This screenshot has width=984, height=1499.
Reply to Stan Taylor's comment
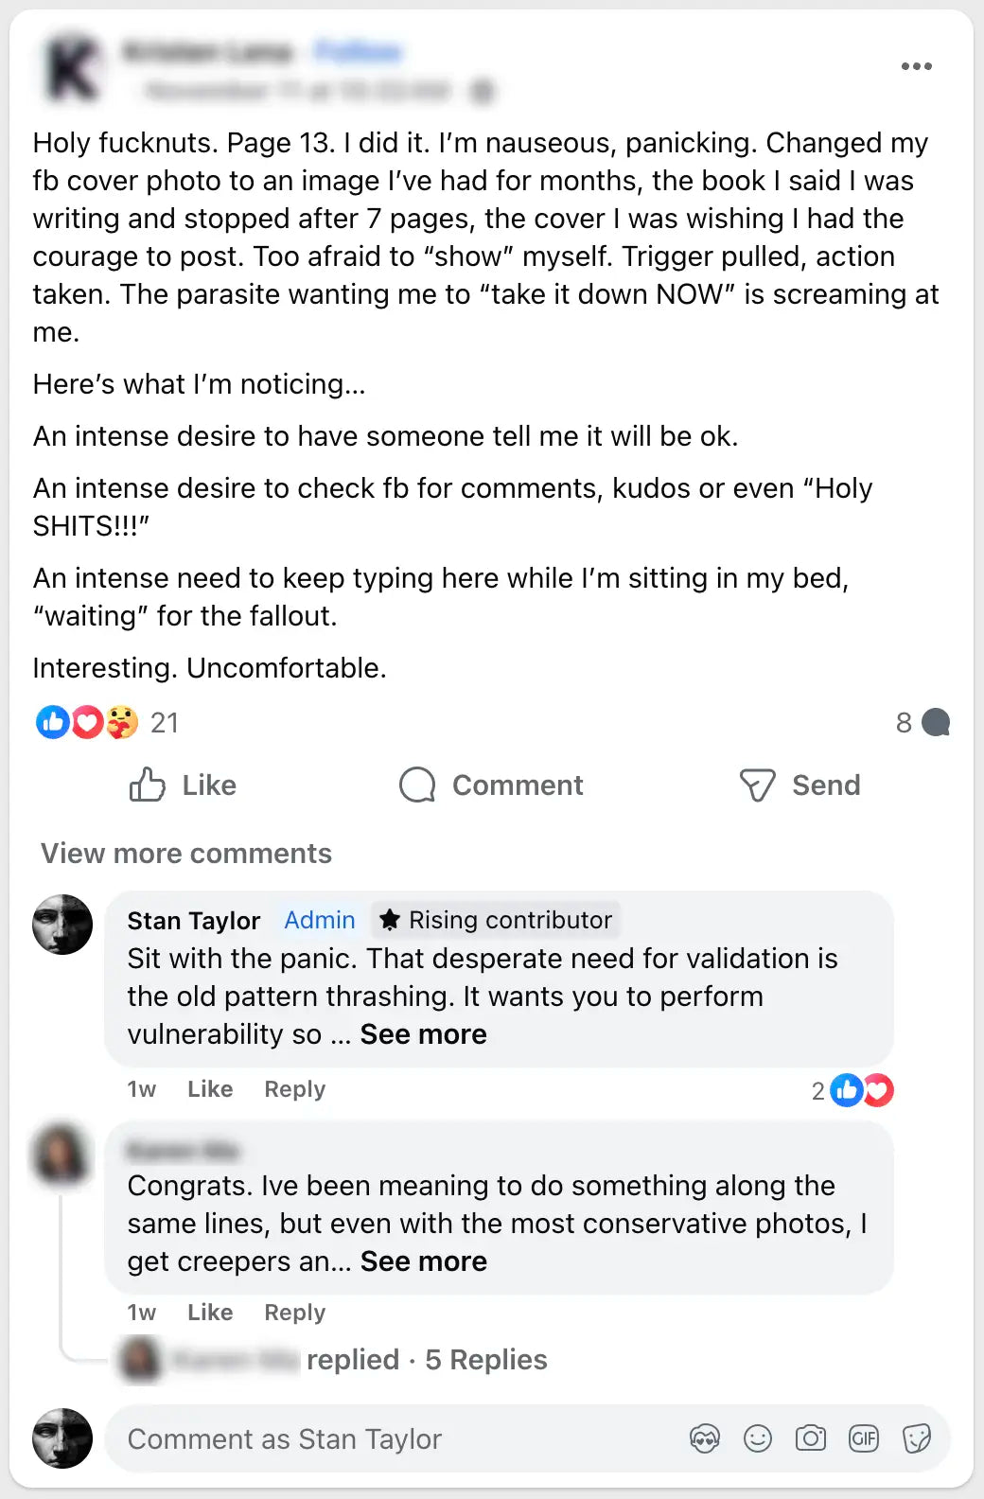coord(294,1089)
